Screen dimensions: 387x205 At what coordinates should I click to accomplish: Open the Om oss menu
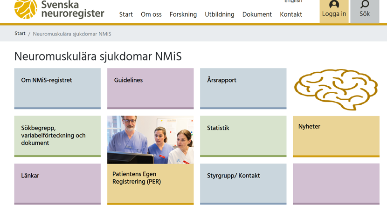point(151,14)
